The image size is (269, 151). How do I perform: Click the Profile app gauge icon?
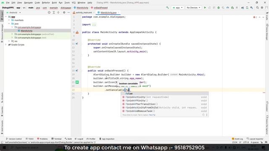(x=228, y=8)
